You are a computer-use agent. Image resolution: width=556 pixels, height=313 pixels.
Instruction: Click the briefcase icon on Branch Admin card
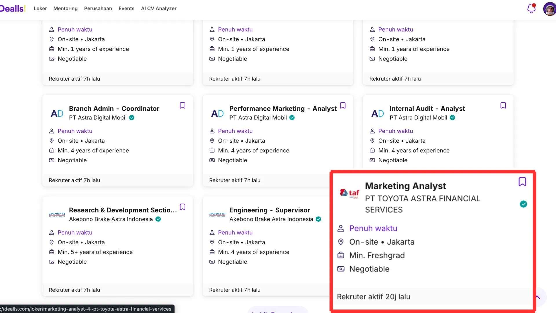[x=52, y=150]
